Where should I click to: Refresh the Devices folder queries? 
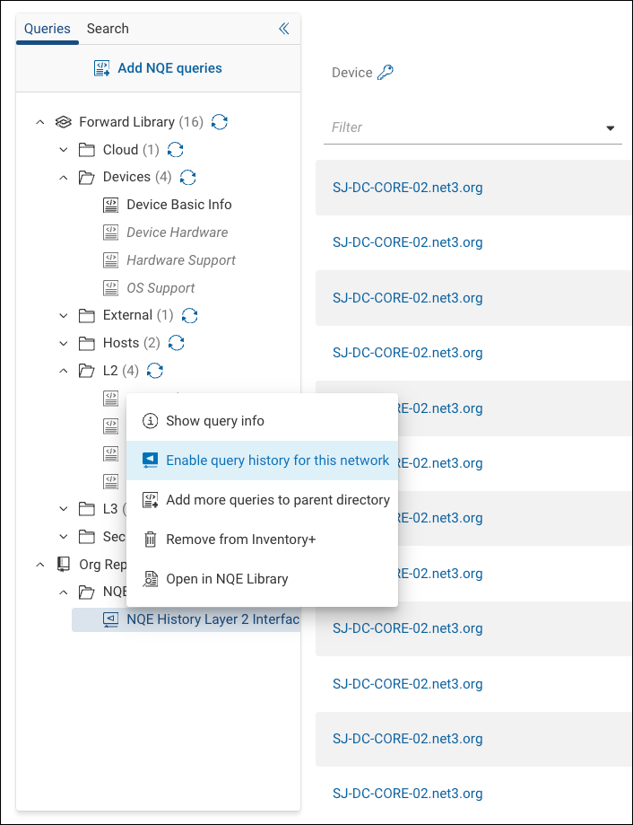187,177
